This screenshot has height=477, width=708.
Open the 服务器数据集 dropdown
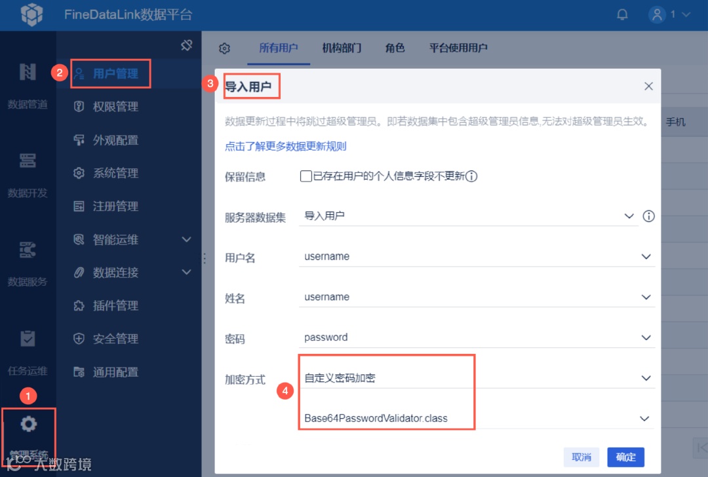pos(468,216)
